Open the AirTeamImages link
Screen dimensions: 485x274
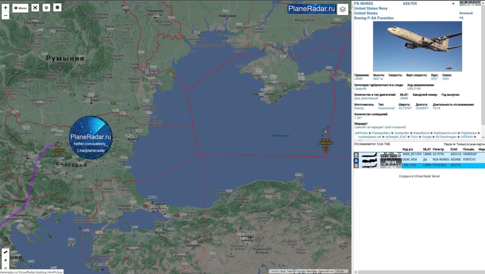click(x=446, y=137)
